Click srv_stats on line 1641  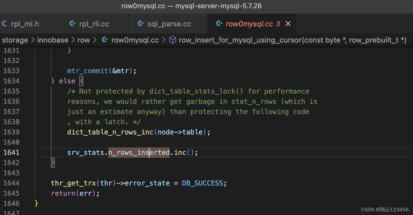tap(86, 152)
